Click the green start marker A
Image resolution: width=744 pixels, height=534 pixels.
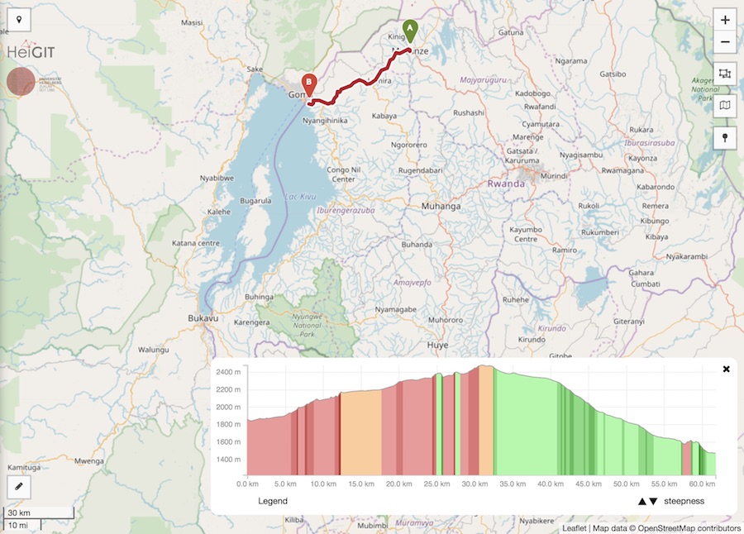[408, 31]
